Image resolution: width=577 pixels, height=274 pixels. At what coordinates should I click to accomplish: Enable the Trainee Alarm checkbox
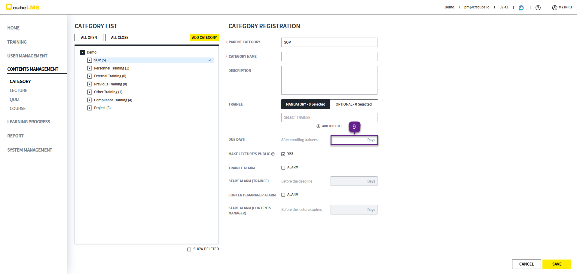(283, 168)
